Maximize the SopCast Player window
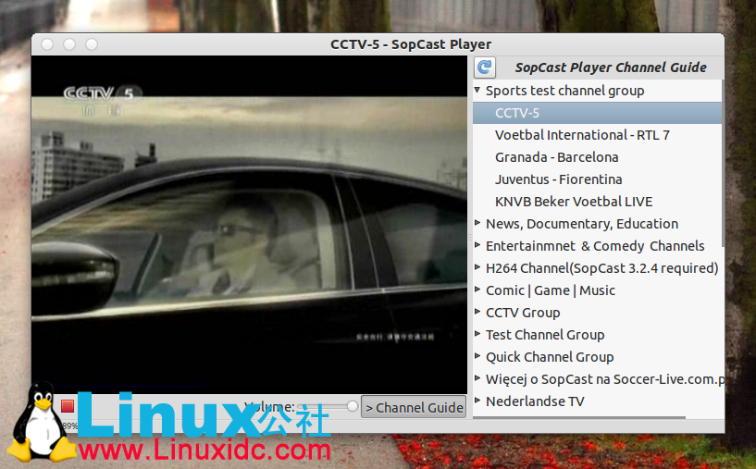This screenshot has width=756, height=469. coord(92,44)
